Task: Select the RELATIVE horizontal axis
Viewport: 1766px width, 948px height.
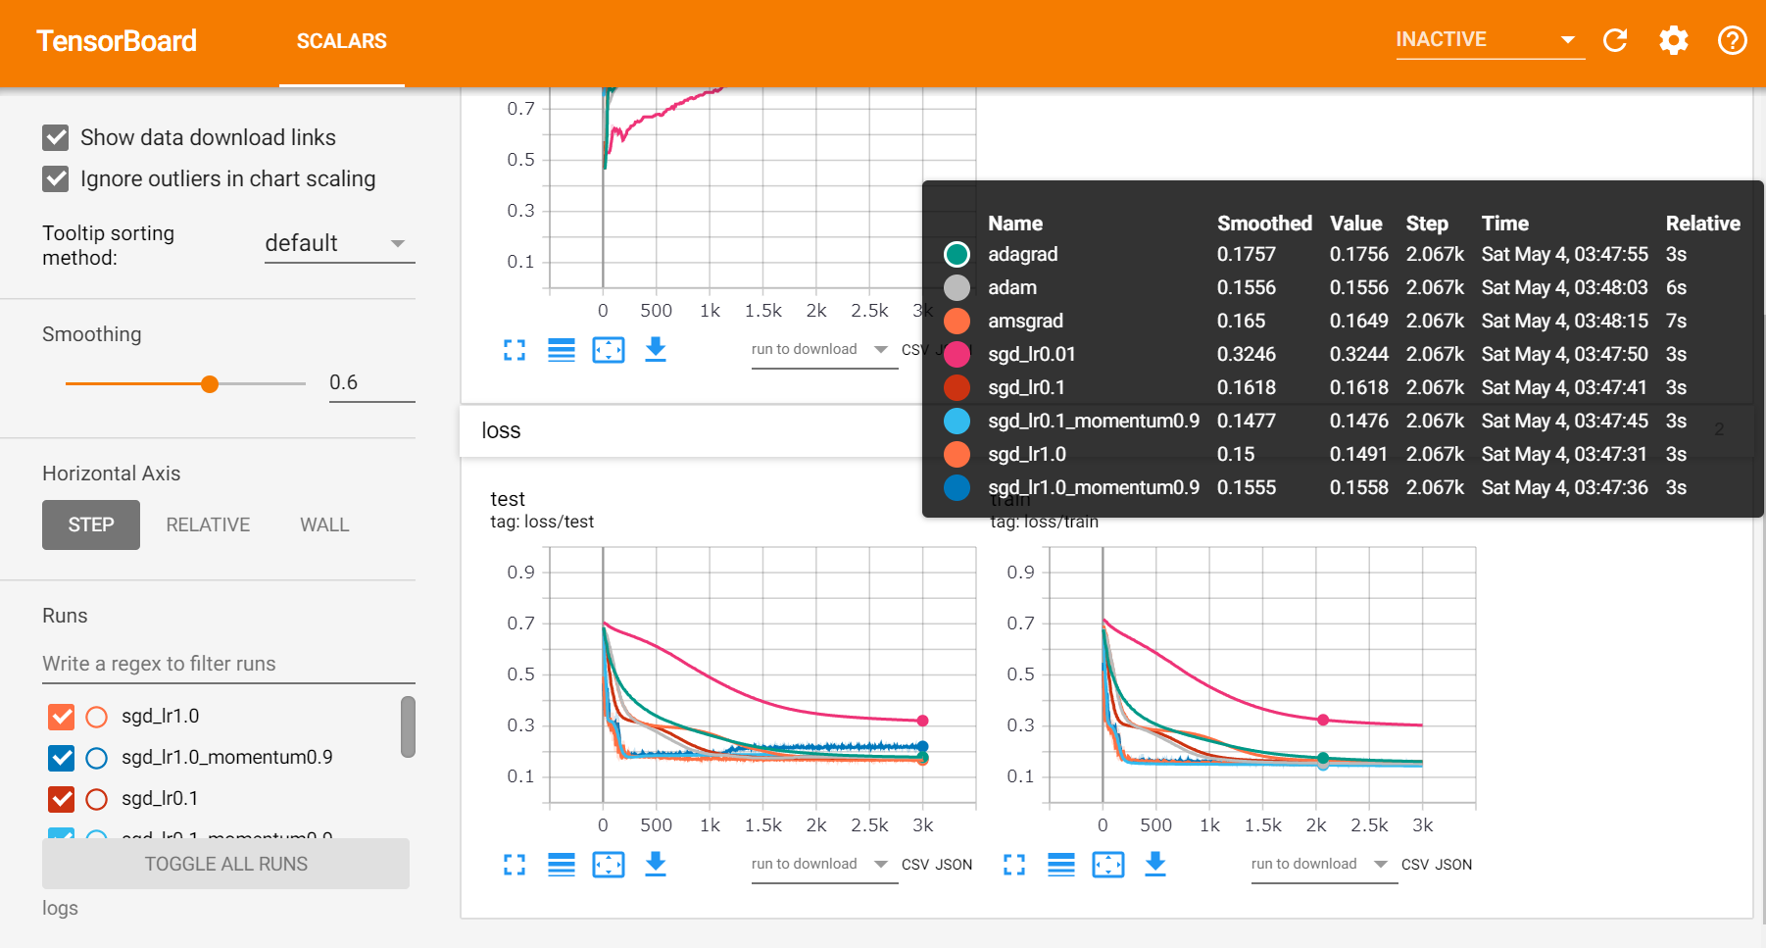Action: tap(208, 524)
